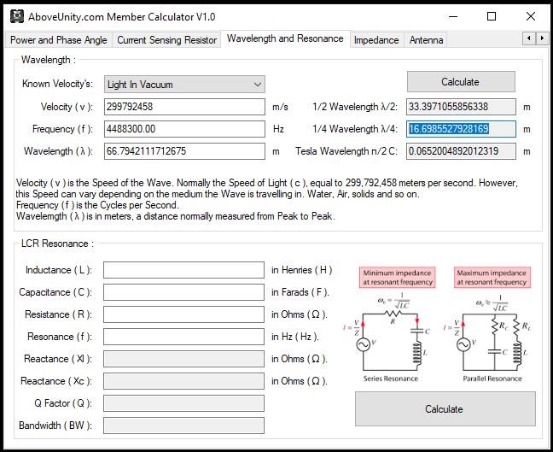
Task: Open the Impedance tab
Action: 376,40
